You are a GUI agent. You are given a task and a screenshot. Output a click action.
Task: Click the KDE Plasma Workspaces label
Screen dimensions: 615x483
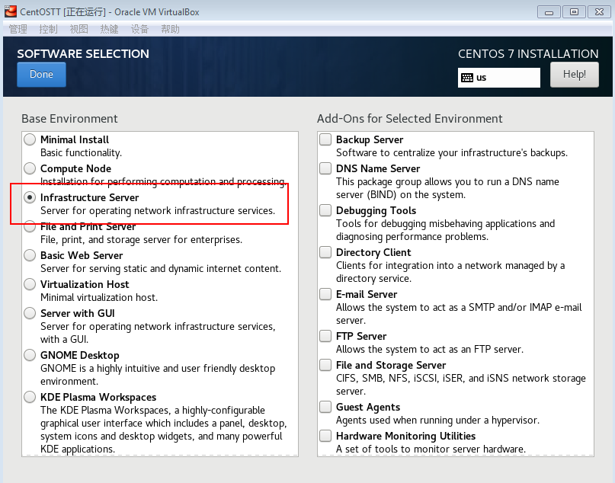pyautogui.click(x=98, y=397)
